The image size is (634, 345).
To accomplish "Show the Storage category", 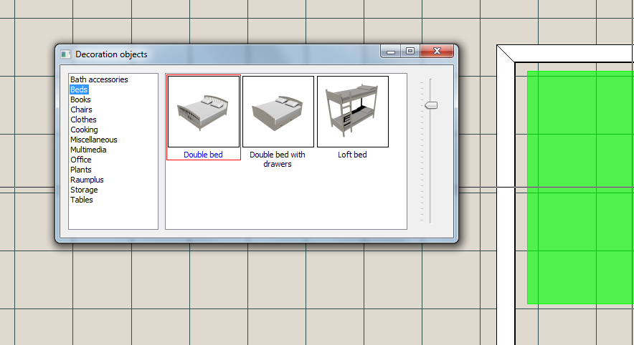I will (x=84, y=190).
